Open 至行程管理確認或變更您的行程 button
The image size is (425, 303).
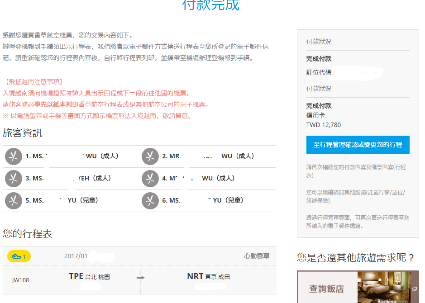(358, 145)
